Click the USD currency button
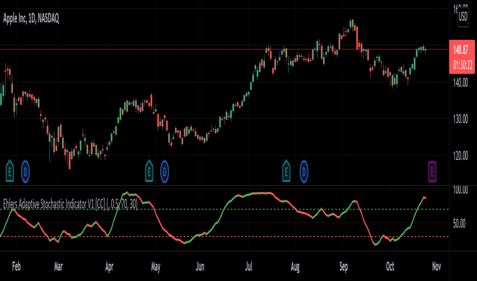Viewport: 477px width, 281px height. click(463, 16)
